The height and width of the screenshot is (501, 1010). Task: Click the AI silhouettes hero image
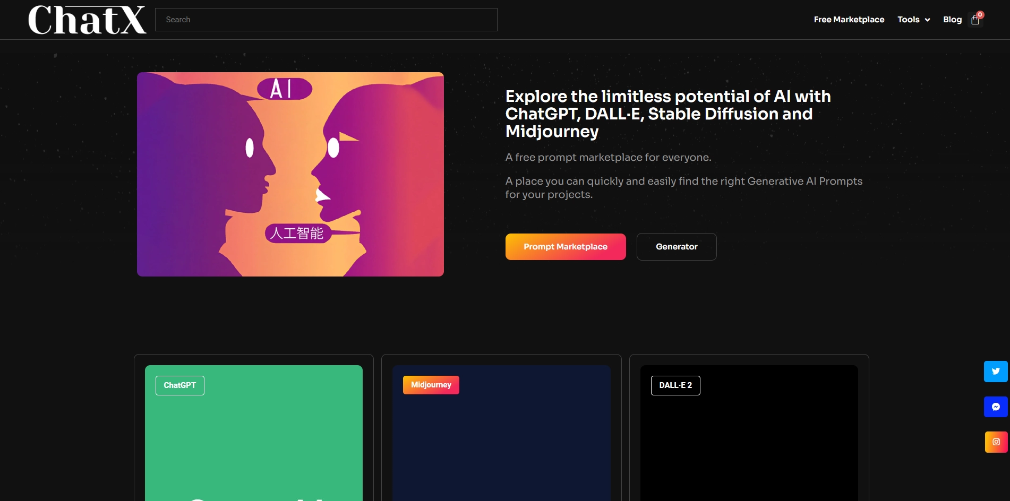(290, 174)
